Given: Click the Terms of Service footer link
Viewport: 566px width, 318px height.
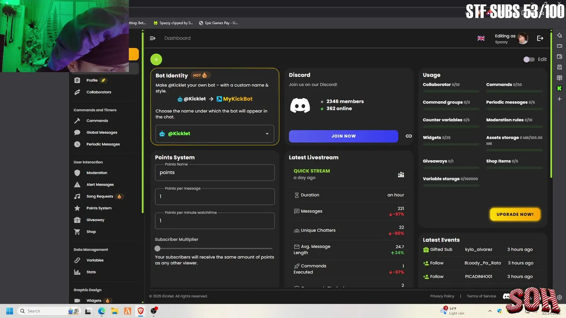Looking at the screenshot, I should coord(481,296).
